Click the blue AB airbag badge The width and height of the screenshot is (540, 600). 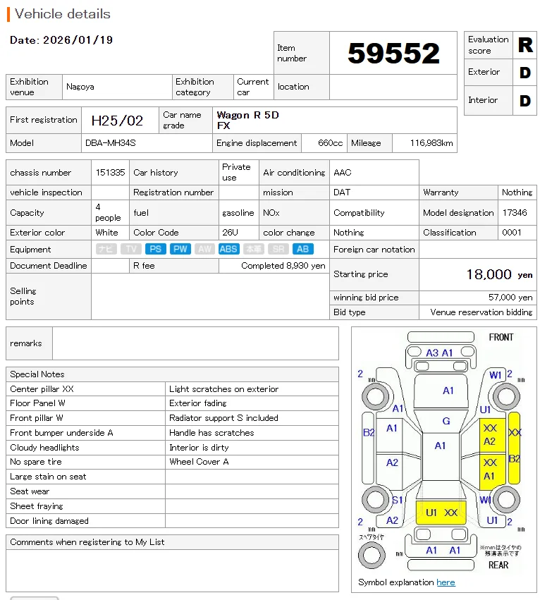[x=302, y=249]
